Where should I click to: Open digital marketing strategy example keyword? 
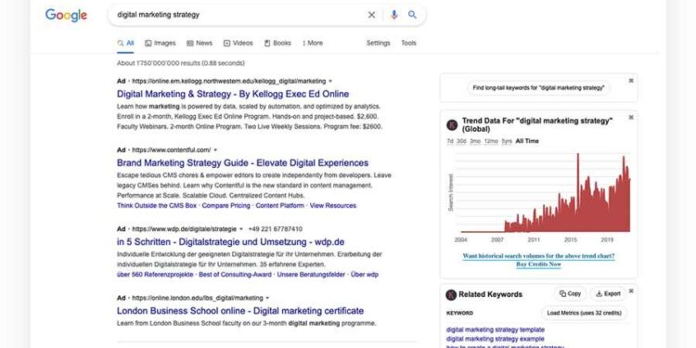(495, 339)
